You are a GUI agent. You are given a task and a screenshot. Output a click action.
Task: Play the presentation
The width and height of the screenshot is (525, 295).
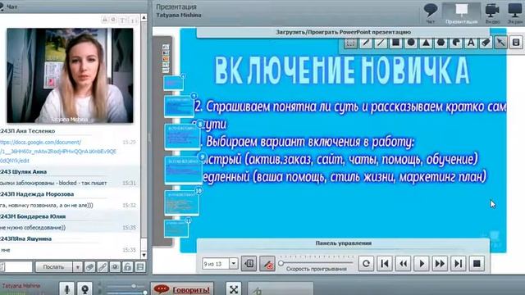[422, 264]
